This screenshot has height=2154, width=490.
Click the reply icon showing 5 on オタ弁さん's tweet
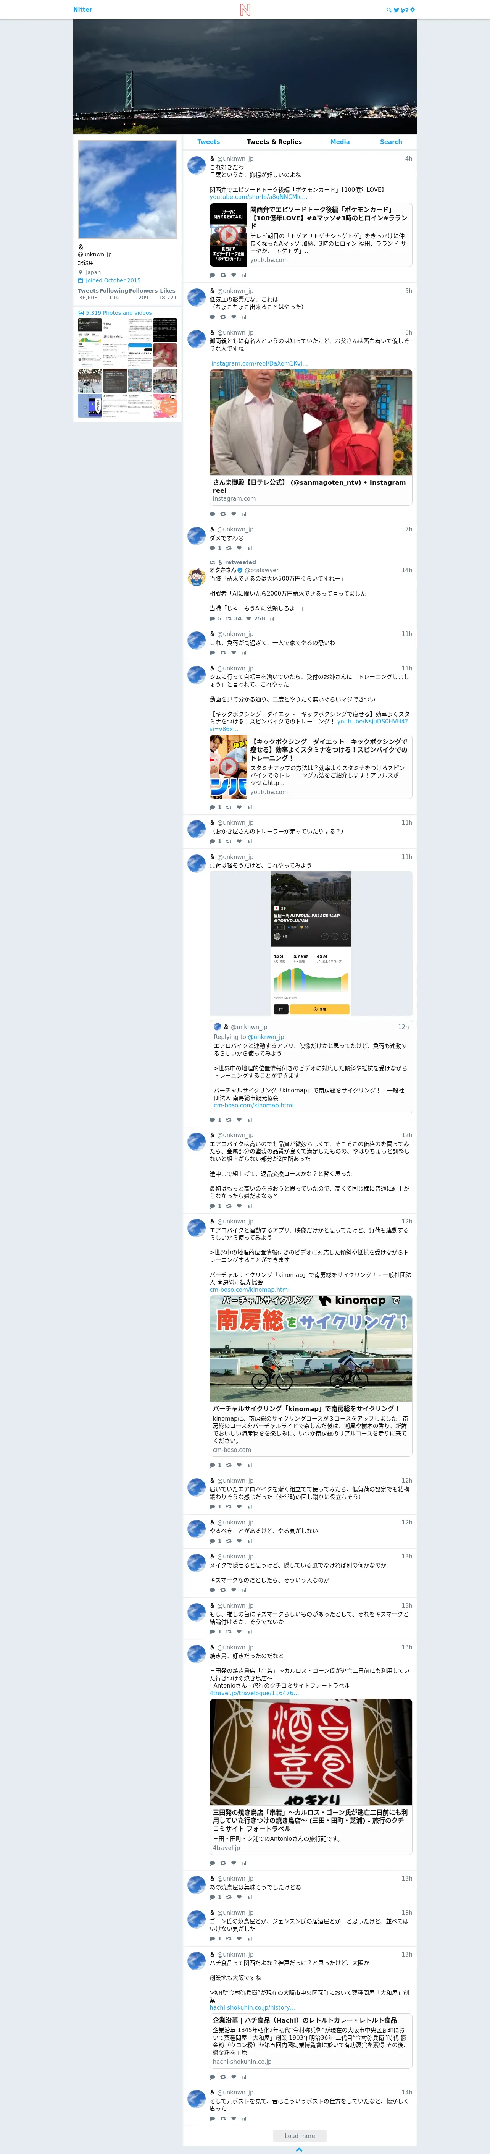(212, 619)
